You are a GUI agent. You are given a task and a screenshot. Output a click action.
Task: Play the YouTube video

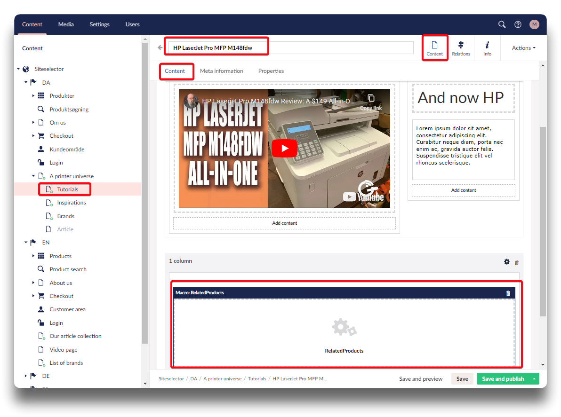(284, 148)
